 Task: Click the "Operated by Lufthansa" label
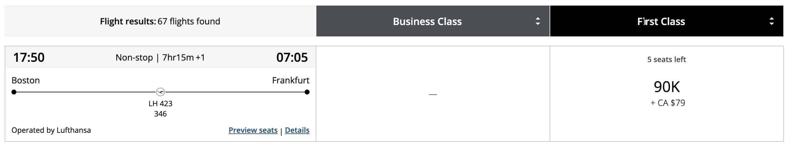click(x=51, y=130)
